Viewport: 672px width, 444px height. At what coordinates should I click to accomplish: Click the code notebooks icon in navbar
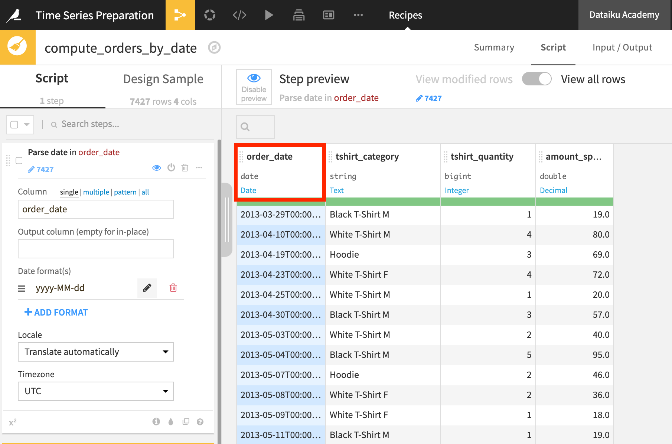(x=239, y=15)
